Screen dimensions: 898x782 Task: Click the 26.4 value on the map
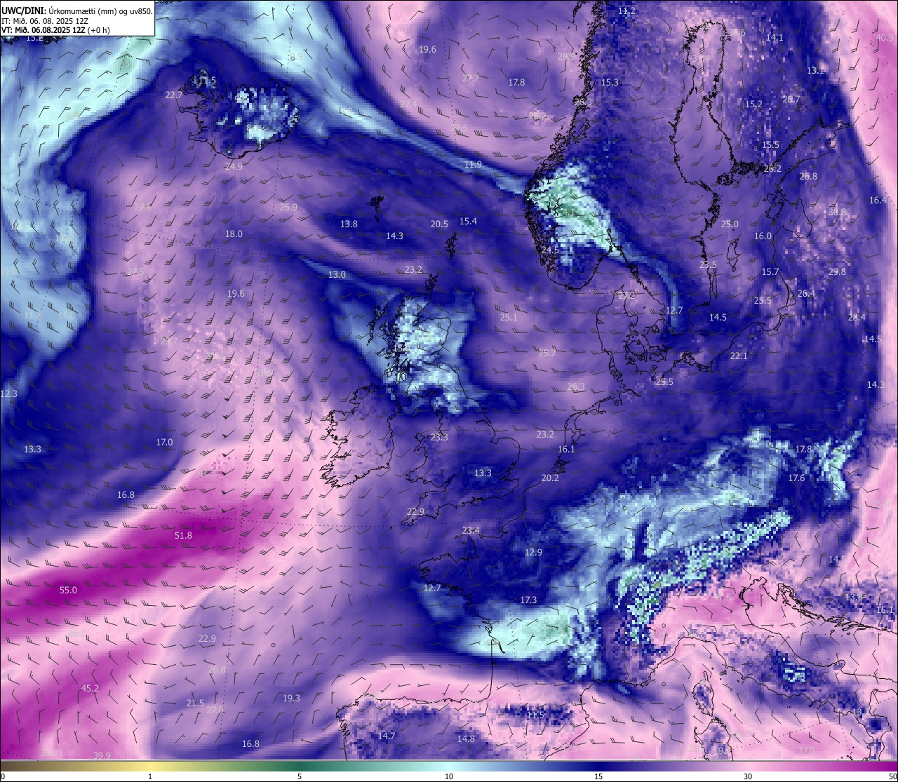[x=806, y=293]
